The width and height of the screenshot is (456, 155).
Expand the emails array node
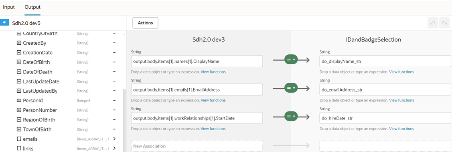point(114,139)
